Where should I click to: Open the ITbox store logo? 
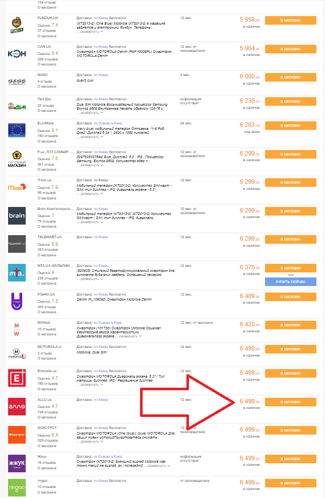point(17,187)
